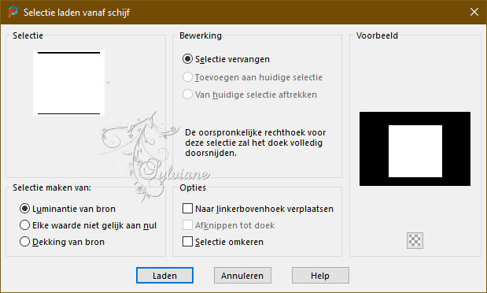
Task: Close the Selectie laden vanaf schijf dialog
Action: click(x=474, y=12)
